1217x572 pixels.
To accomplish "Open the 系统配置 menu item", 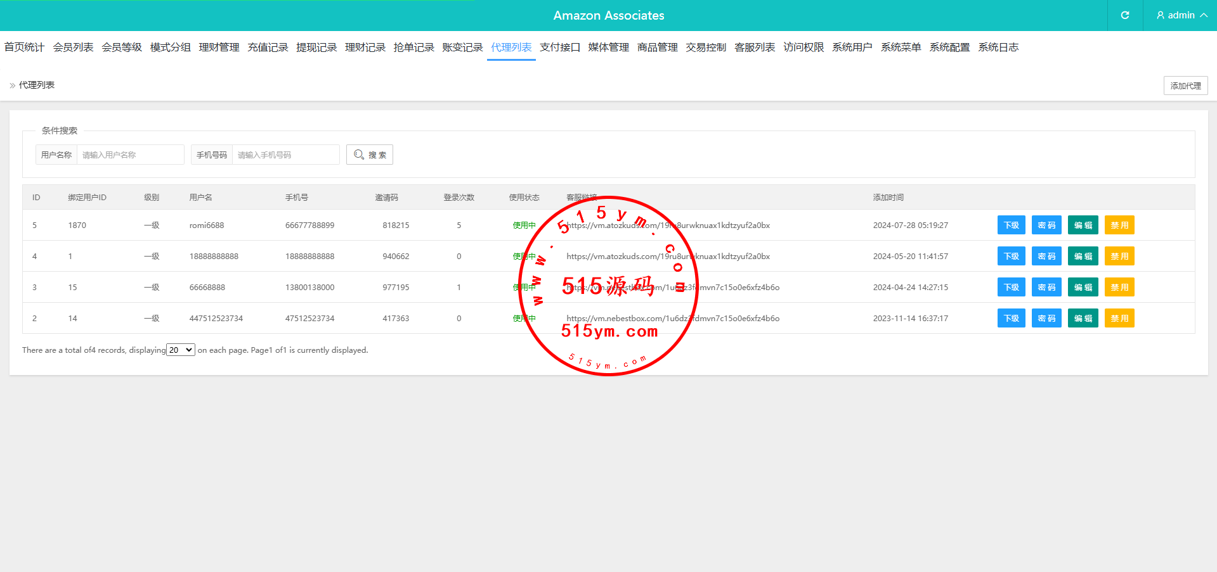I will pyautogui.click(x=949, y=48).
